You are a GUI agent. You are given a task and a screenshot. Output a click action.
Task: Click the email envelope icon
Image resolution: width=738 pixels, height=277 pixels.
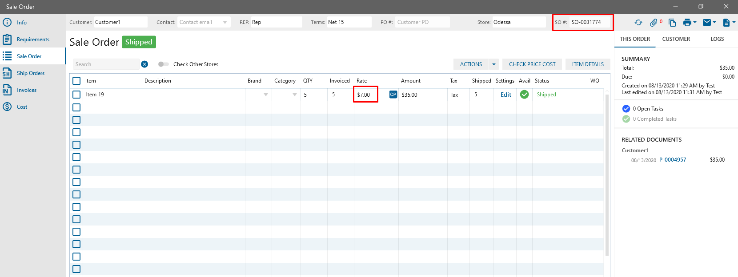(x=707, y=23)
